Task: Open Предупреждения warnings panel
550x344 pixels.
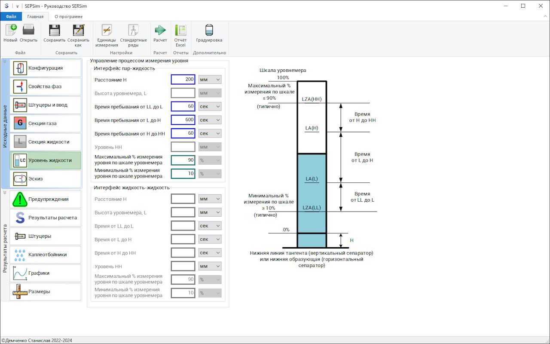Action: (46, 199)
